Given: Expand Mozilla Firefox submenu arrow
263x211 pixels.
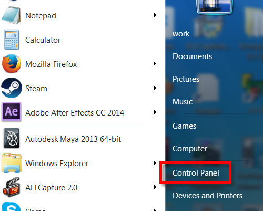Looking at the screenshot, I should (155, 64).
